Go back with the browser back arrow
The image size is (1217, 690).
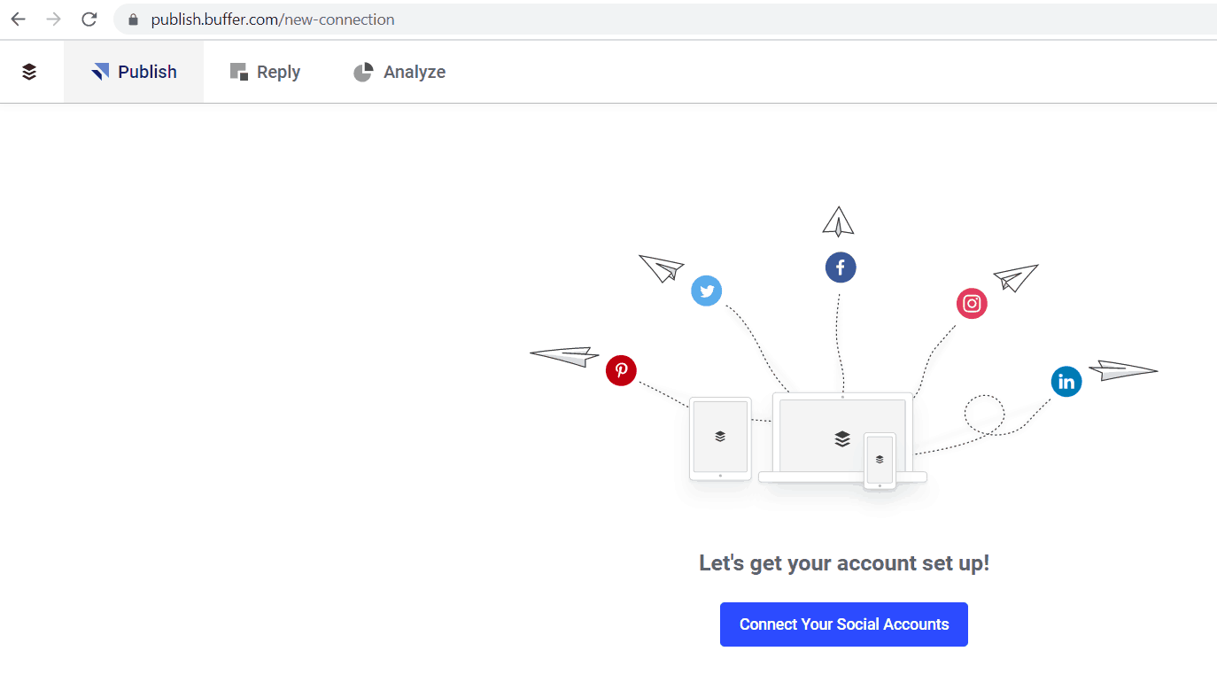[18, 19]
